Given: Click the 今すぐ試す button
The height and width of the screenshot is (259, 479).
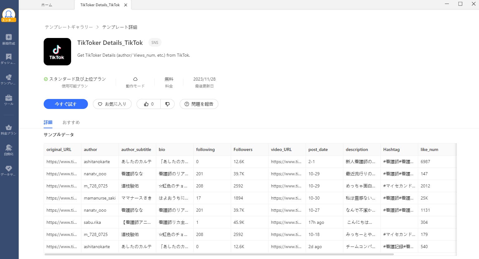Looking at the screenshot, I should [66, 104].
